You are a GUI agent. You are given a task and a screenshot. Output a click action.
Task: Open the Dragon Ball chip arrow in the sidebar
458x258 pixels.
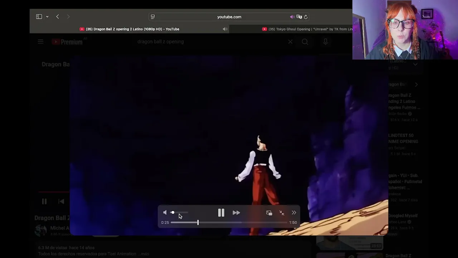(x=416, y=85)
